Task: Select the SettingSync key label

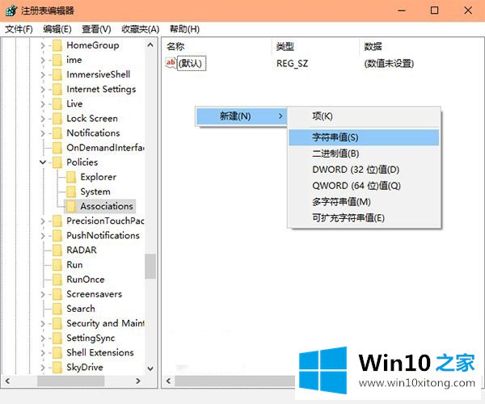Action: click(91, 339)
